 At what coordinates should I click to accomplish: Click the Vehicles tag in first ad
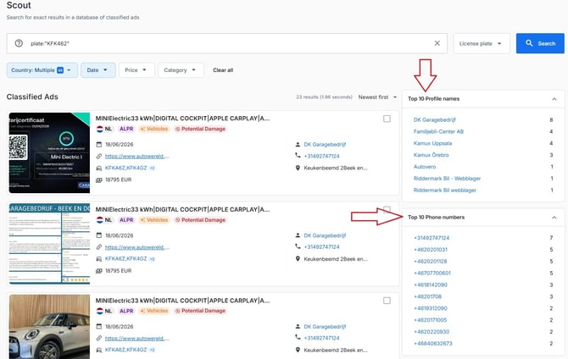(154, 129)
